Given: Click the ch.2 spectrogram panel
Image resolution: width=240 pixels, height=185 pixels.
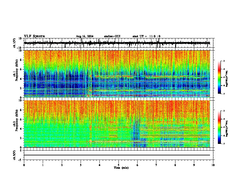Looking at the screenshot, I should (117, 124).
